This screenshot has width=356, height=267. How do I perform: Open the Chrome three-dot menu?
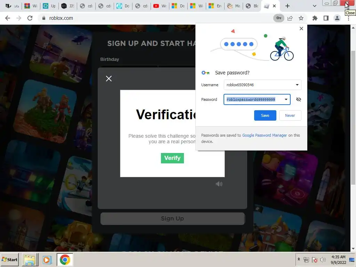[x=348, y=18]
